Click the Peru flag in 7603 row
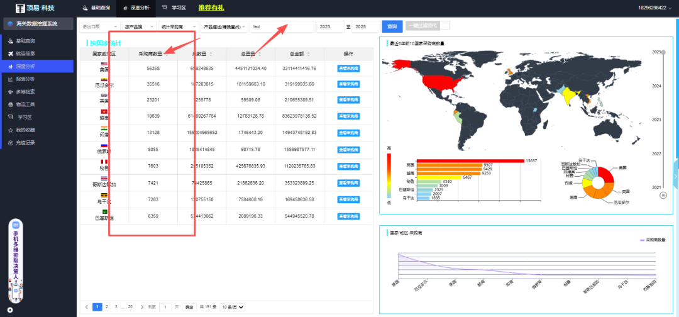679x317 pixels. pos(104,162)
